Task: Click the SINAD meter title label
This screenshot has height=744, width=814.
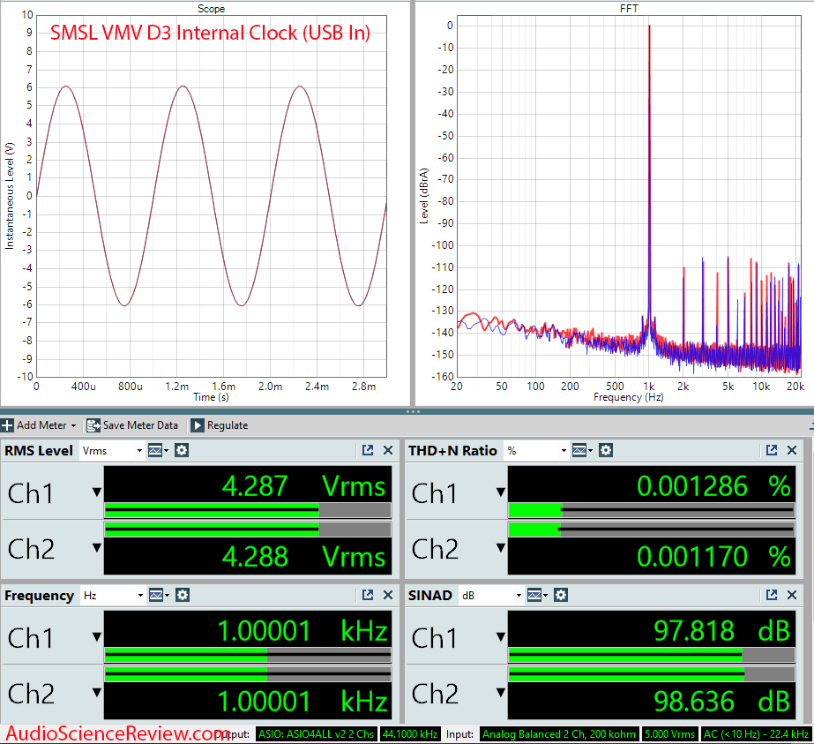Action: [x=429, y=596]
